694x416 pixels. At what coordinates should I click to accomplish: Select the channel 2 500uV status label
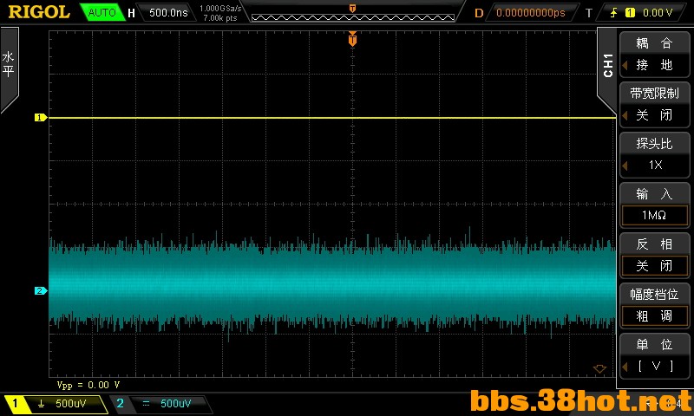point(175,404)
